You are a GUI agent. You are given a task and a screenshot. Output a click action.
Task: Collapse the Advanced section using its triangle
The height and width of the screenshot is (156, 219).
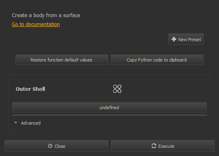15,123
